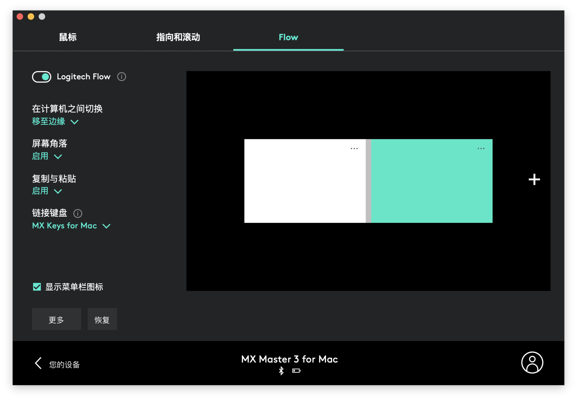This screenshot has height=400, width=577.
Task: Click the Logitech Flow label text
Action: pyautogui.click(x=84, y=77)
